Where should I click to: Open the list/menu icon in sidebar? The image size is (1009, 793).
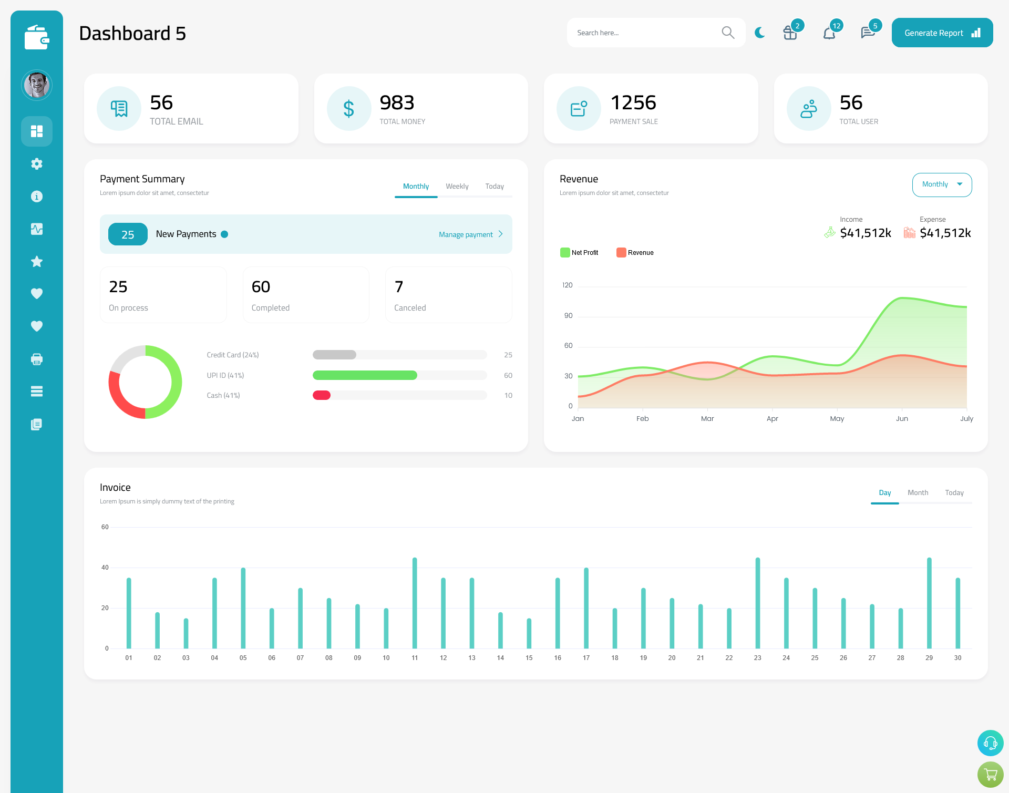[37, 391]
